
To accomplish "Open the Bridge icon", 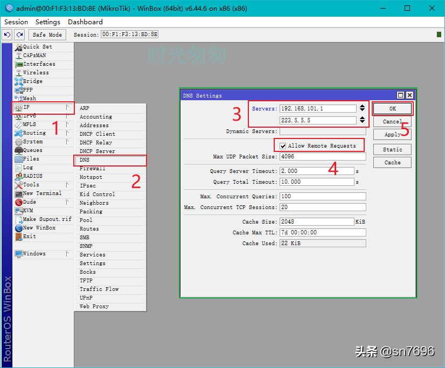I will point(19,81).
